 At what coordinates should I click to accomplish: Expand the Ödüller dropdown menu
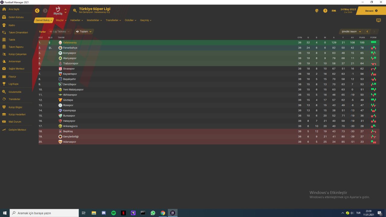[x=131, y=20]
